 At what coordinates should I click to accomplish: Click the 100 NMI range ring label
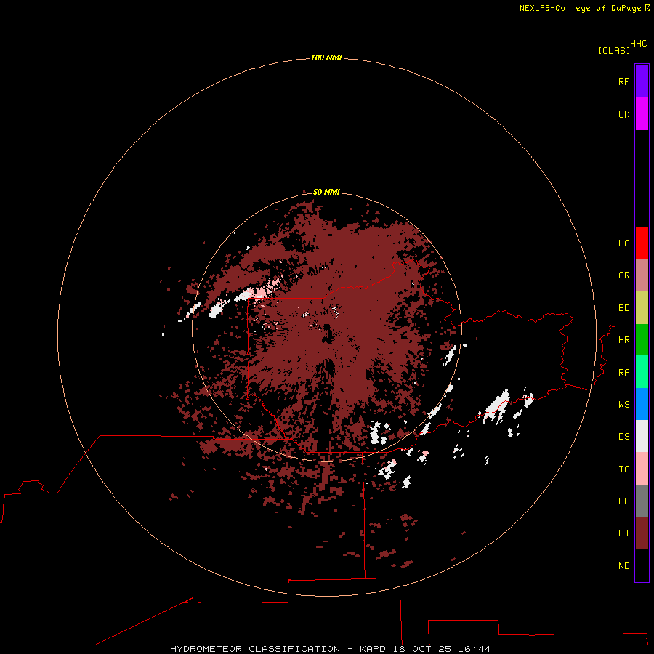tap(326, 57)
